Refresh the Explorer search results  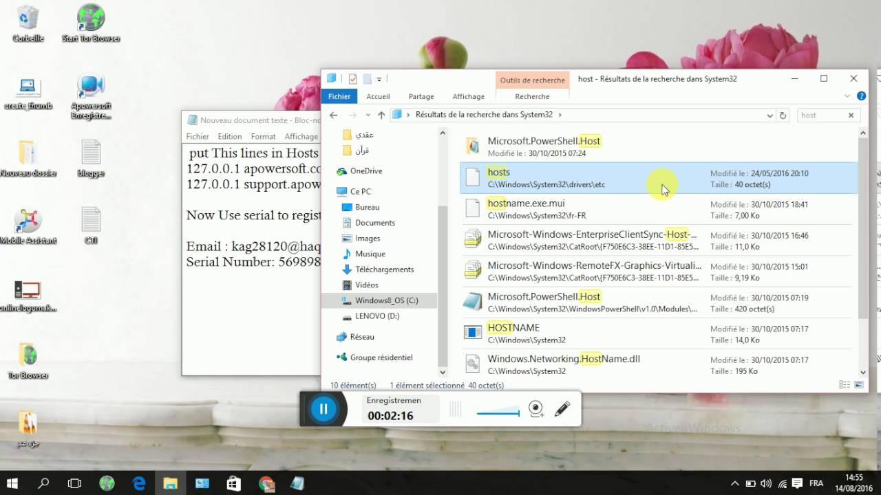tap(783, 115)
